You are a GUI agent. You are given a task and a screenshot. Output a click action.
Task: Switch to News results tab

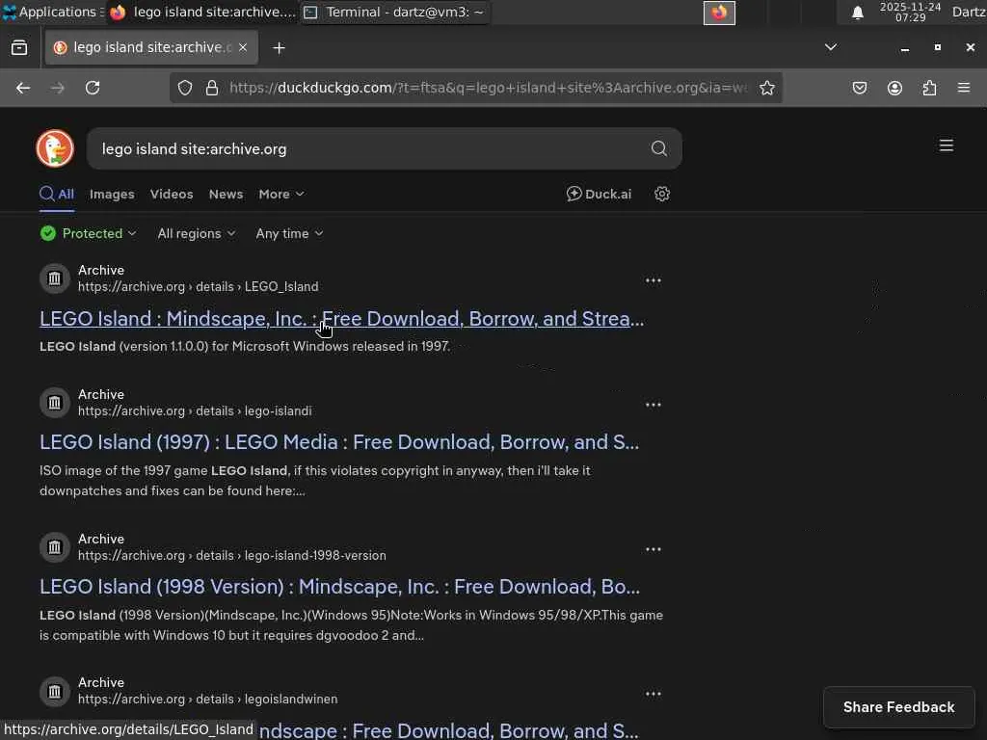(226, 194)
